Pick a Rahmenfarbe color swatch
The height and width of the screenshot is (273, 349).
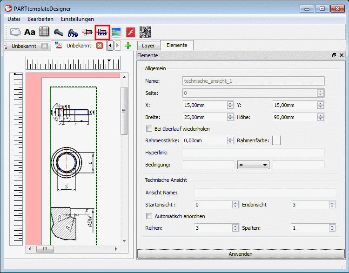[276, 140]
